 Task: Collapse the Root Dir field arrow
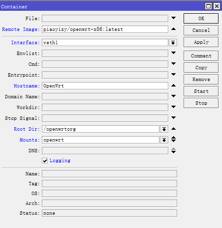(x=173, y=129)
